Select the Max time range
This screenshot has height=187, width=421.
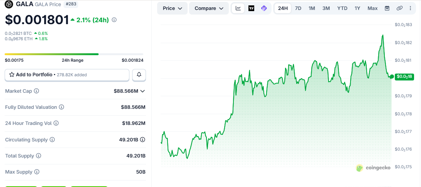pyautogui.click(x=373, y=8)
